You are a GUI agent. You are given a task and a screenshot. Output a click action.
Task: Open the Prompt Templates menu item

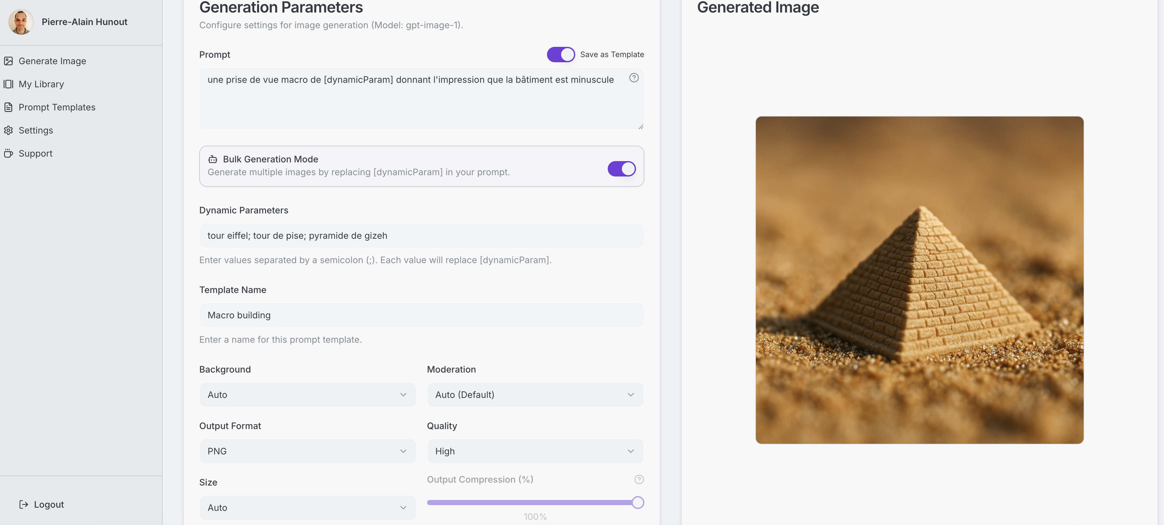57,107
